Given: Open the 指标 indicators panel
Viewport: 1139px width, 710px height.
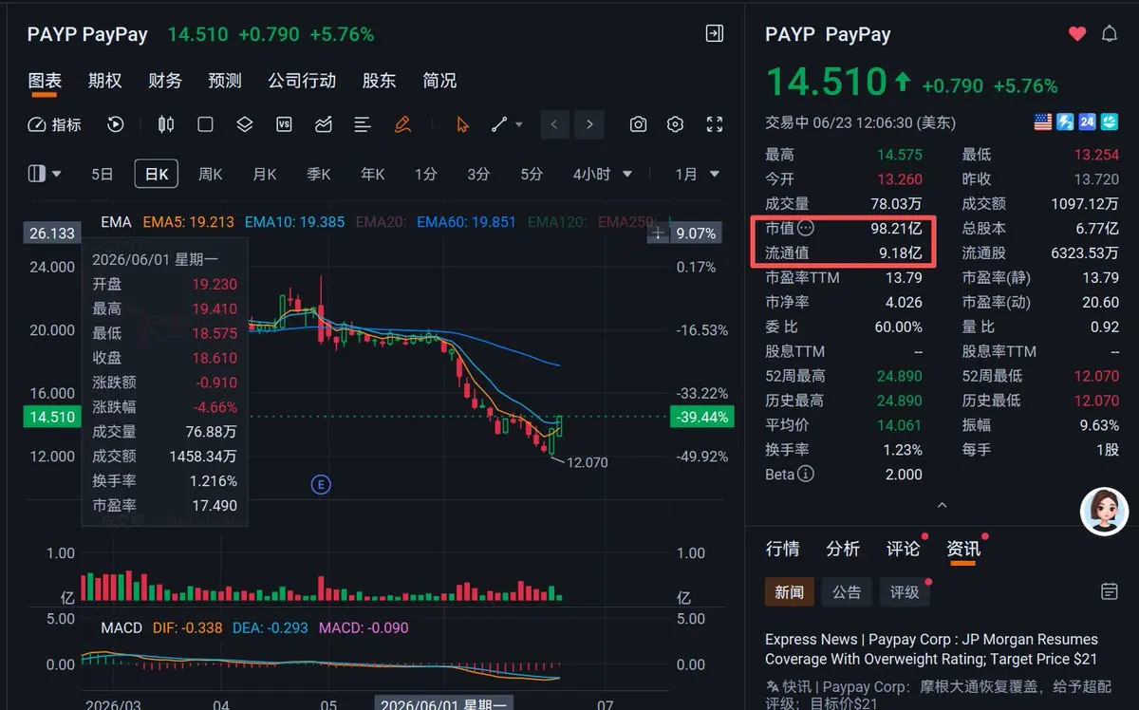Looking at the screenshot, I should click(54, 124).
